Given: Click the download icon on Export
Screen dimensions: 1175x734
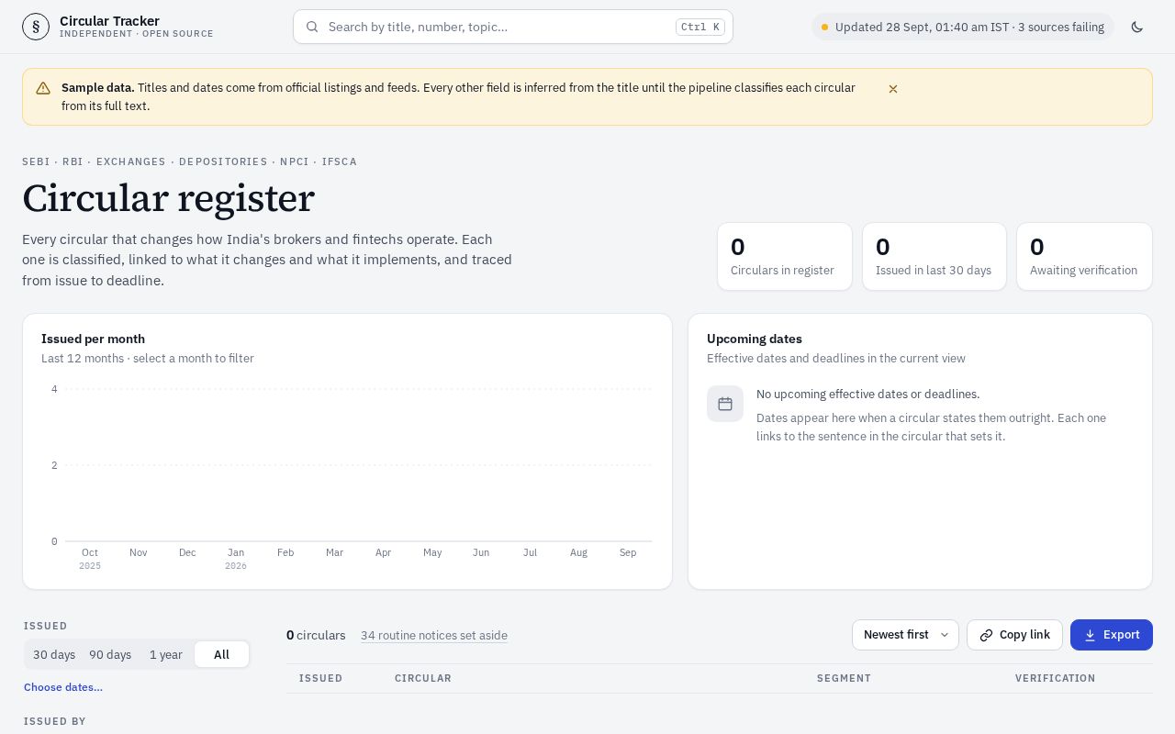Looking at the screenshot, I should 1090,635.
